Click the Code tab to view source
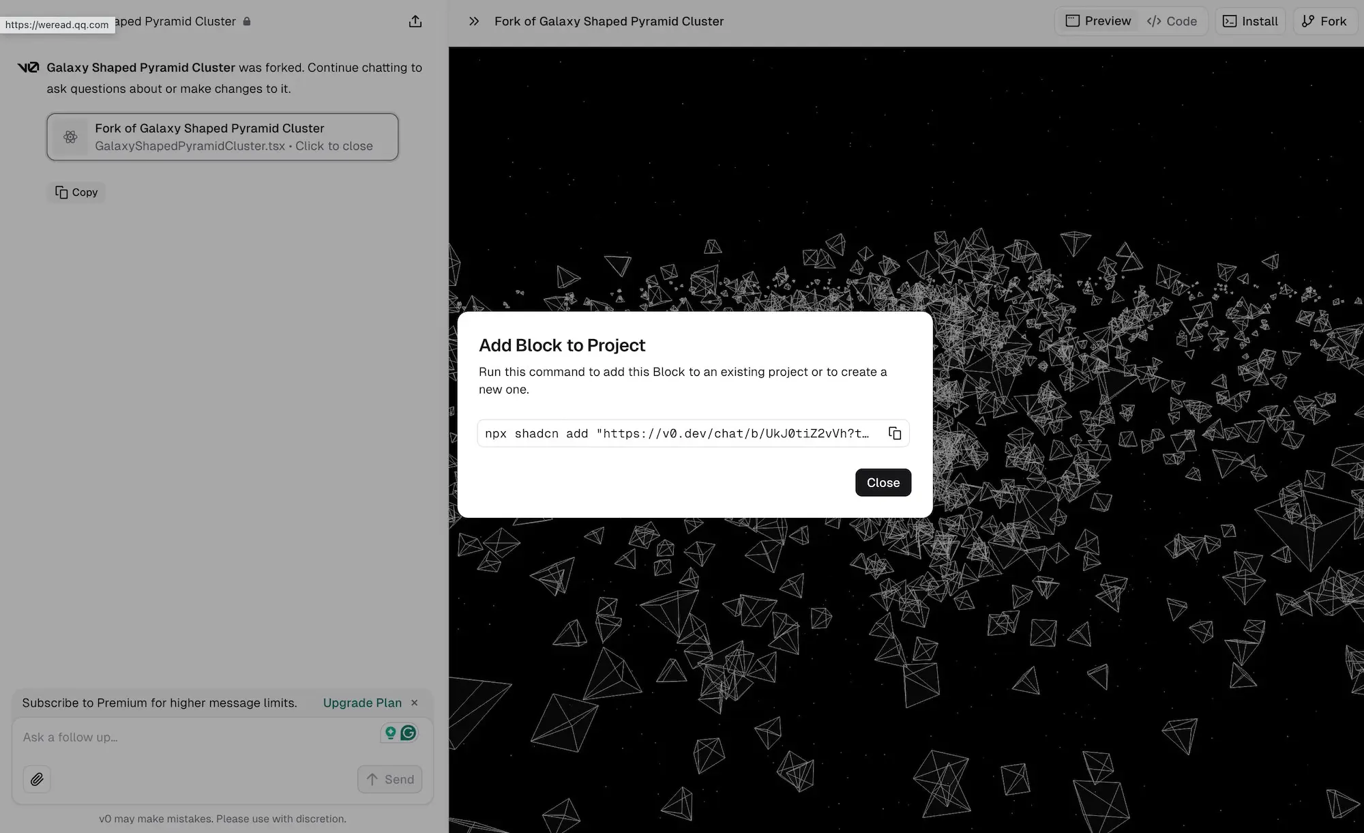The image size is (1364, 833). [x=1171, y=20]
